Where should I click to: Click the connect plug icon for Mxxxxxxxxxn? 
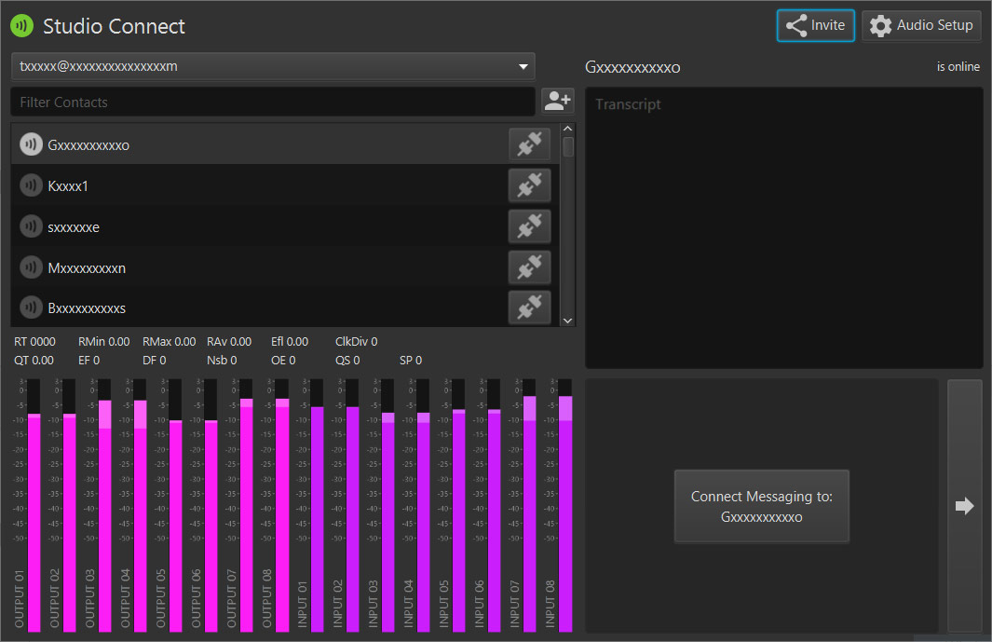coord(529,267)
